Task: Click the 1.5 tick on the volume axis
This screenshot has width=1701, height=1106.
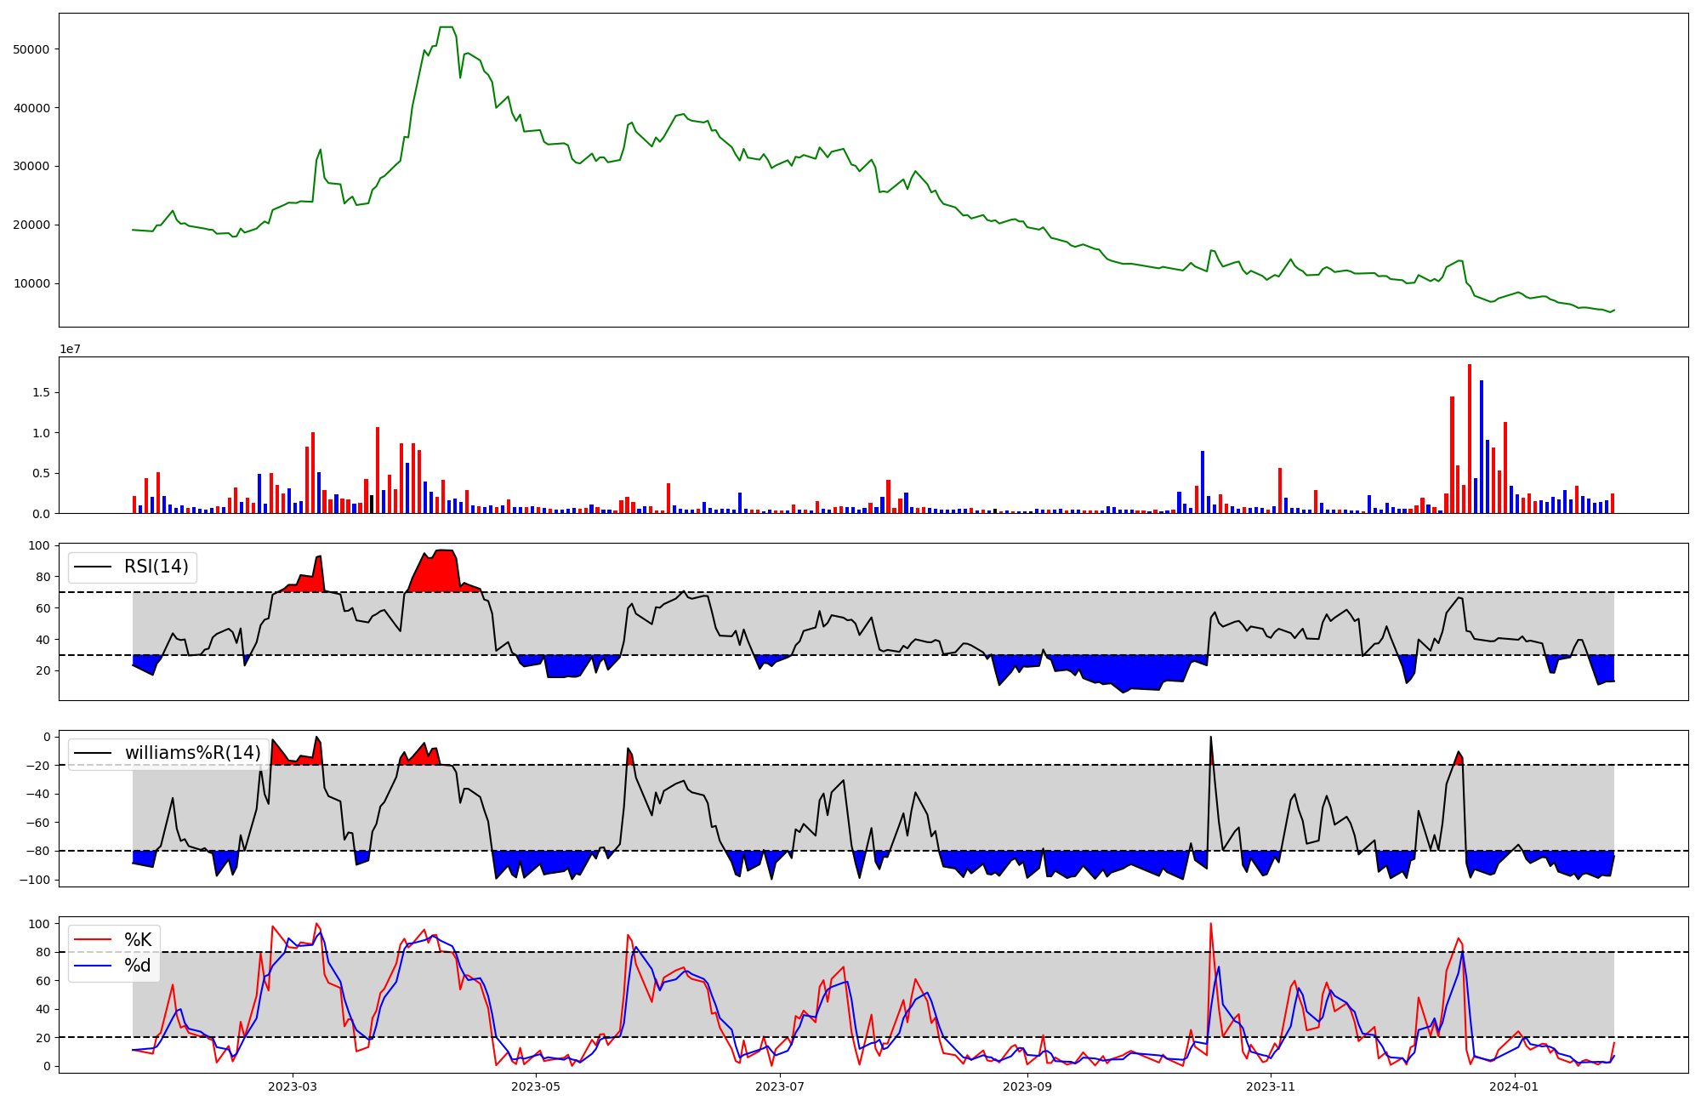Action: pos(41,392)
